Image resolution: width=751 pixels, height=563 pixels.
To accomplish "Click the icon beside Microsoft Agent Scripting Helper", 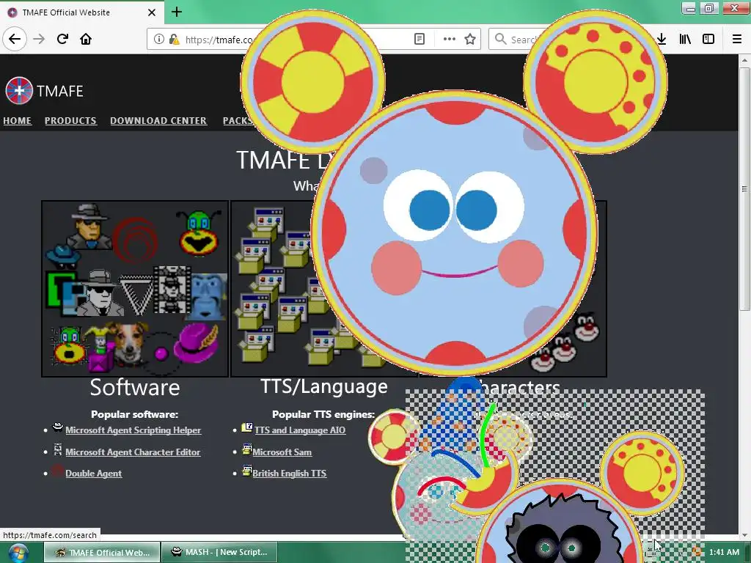I will 58,427.
